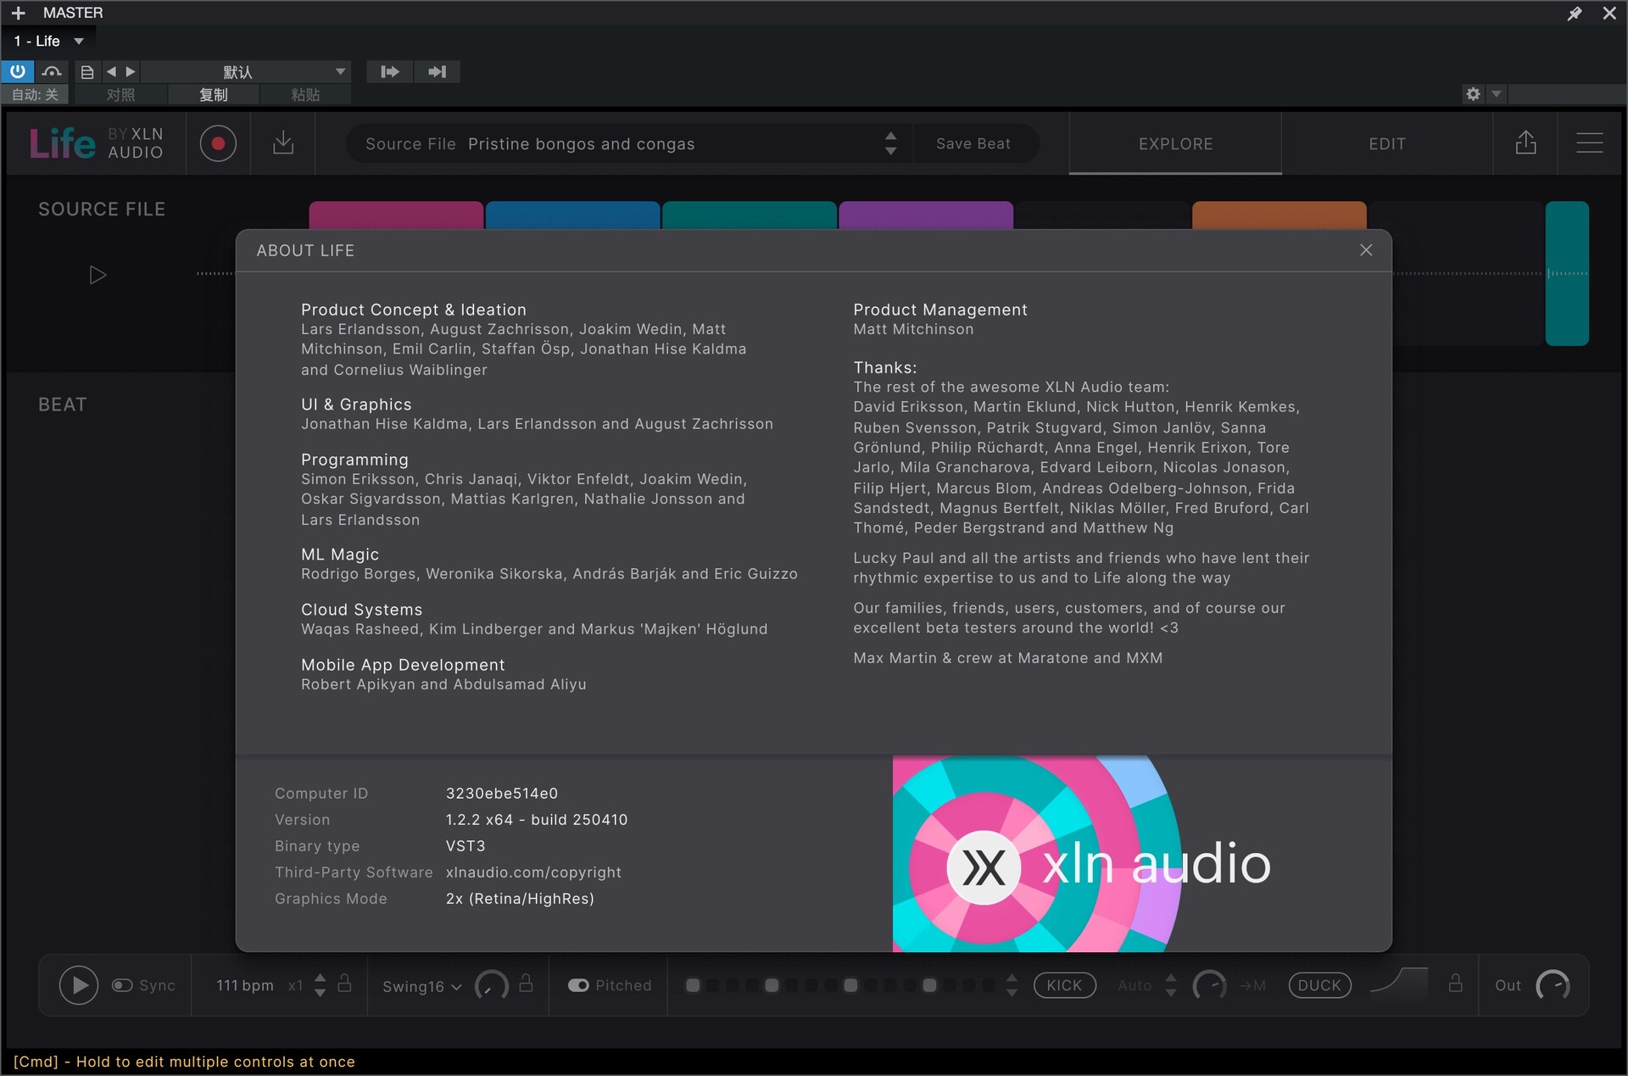Toggle the tempo lock icon
The height and width of the screenshot is (1076, 1628).
(344, 983)
